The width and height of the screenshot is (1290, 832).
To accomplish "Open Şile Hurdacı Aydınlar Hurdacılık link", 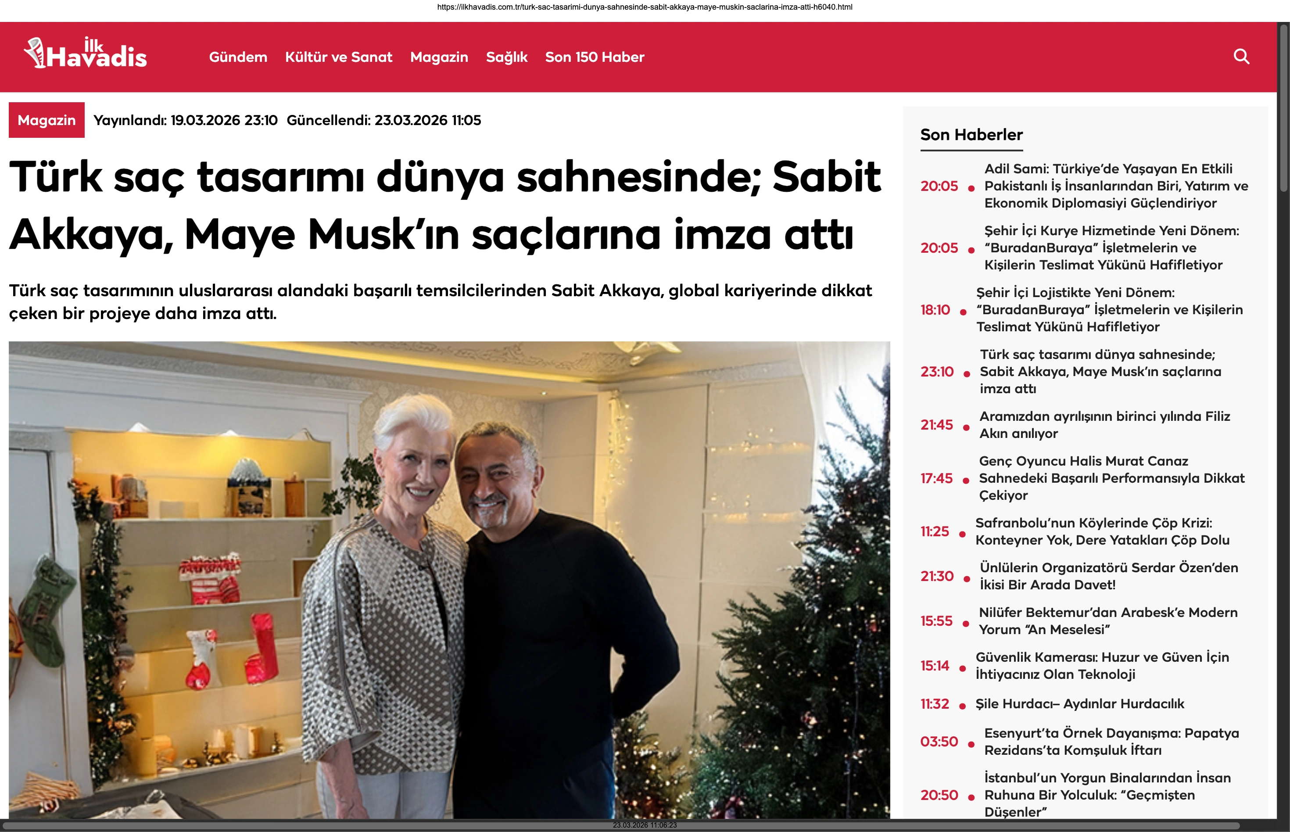I will point(1080,704).
